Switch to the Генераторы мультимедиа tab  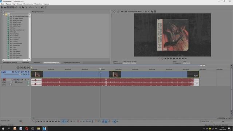coord(72,63)
